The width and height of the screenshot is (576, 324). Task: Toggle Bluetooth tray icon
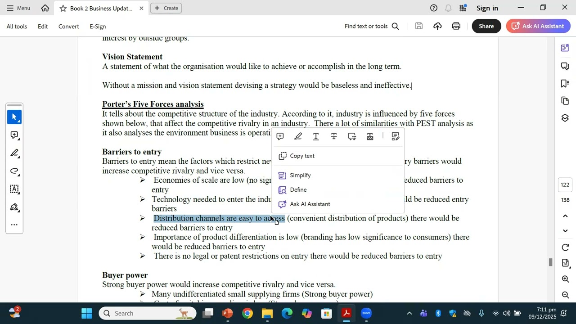coord(438,313)
